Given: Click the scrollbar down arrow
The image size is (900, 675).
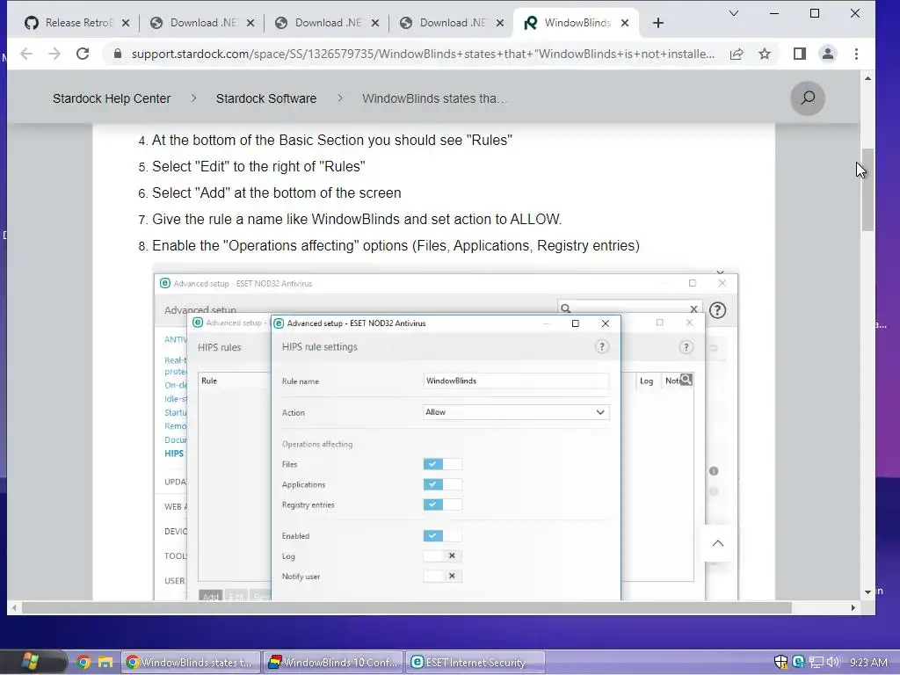Looking at the screenshot, I should click(867, 592).
